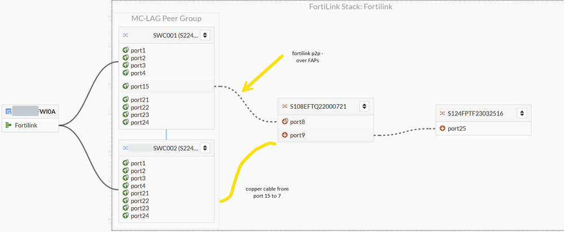Click port8 status icon on S108EFTQ22000721

(285, 121)
